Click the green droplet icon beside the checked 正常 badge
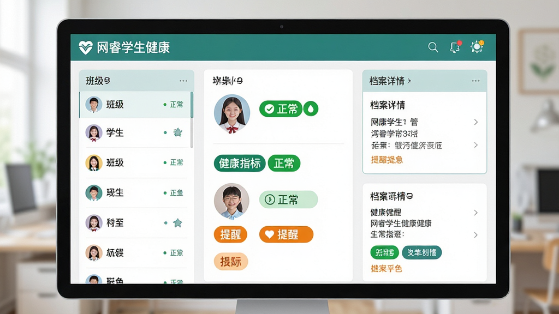 click(x=311, y=109)
